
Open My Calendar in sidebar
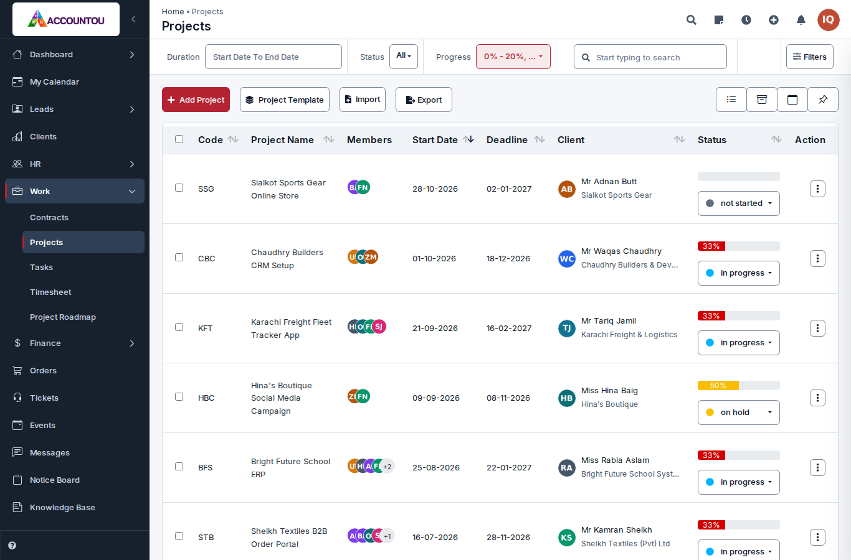75,82
